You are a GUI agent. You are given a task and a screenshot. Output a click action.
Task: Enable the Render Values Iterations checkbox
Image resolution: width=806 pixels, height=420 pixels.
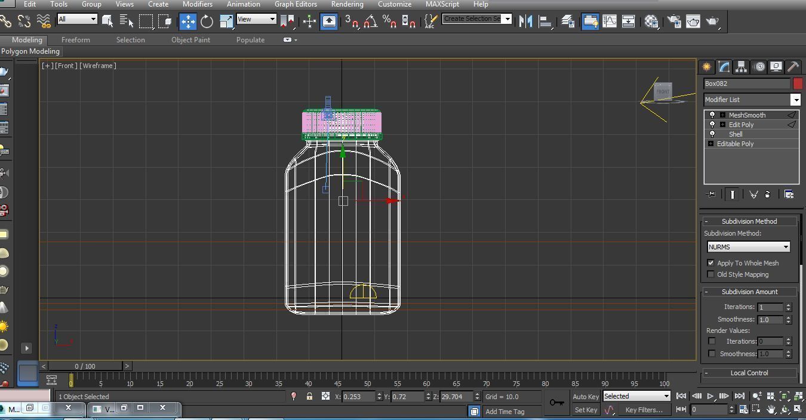pos(712,341)
